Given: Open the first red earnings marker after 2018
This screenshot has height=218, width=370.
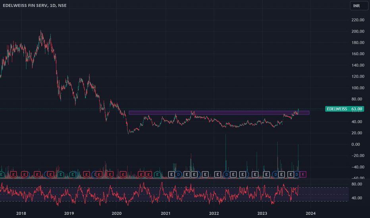Looking at the screenshot, I should (25, 175).
